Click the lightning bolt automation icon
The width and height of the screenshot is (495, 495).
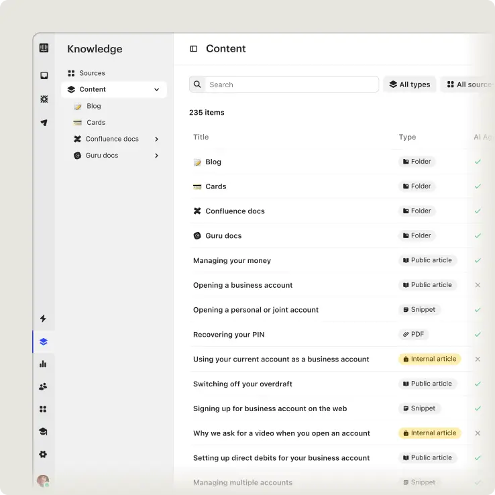pyautogui.click(x=44, y=319)
